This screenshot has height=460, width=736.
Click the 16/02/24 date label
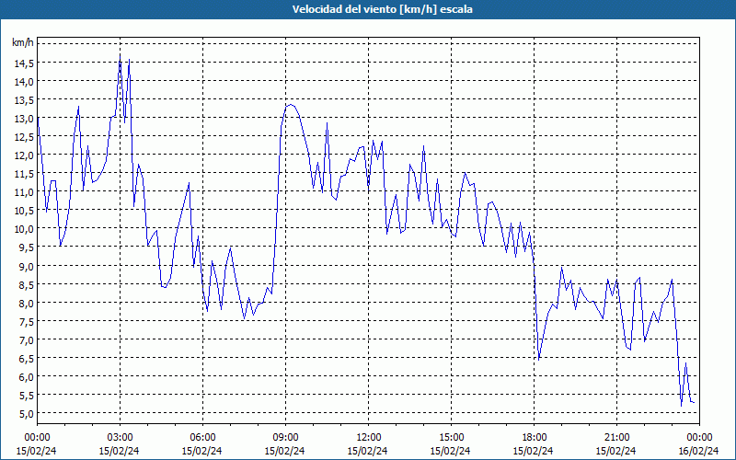(699, 451)
